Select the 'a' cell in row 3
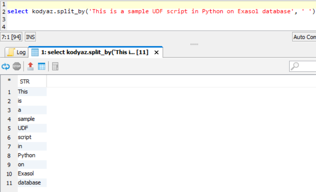The height and width of the screenshot is (192, 316). 32,110
